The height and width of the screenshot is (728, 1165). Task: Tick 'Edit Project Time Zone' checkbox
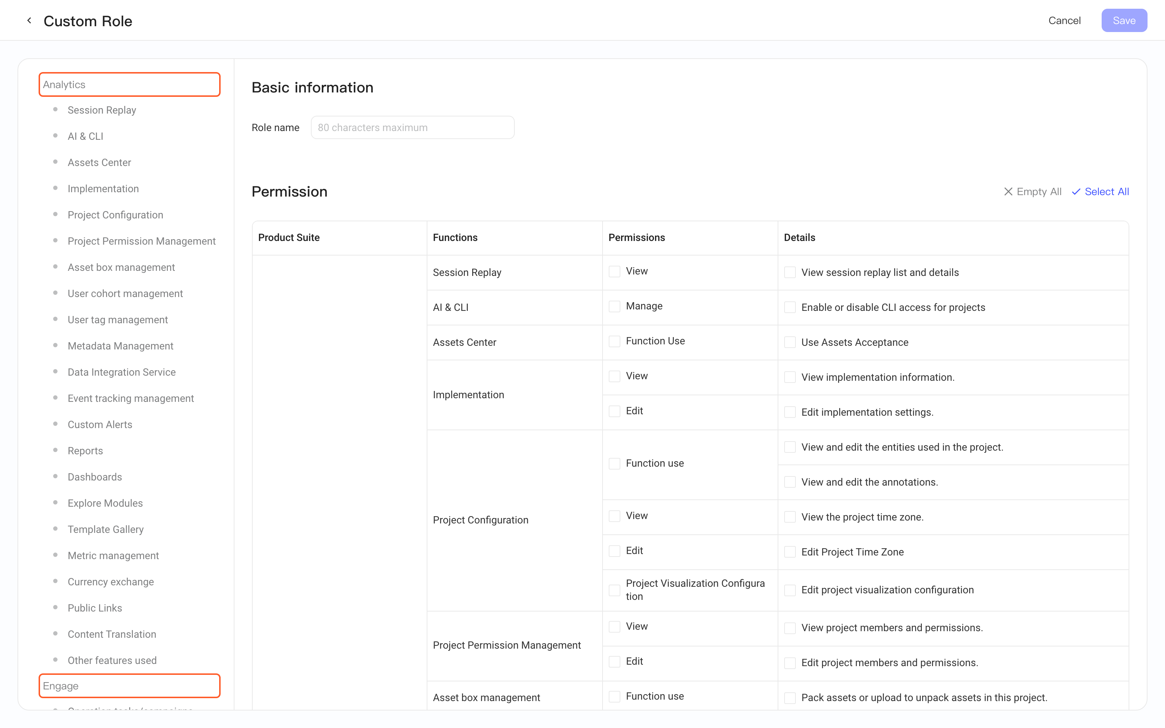coord(790,552)
